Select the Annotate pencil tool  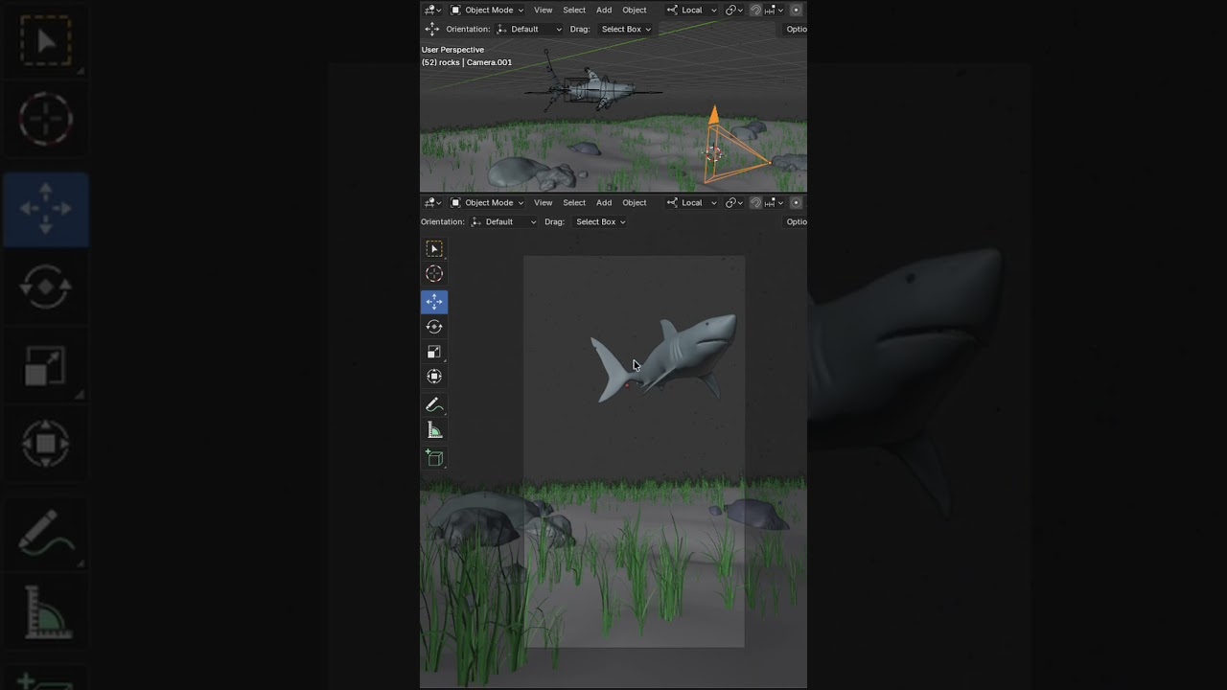[x=434, y=405]
